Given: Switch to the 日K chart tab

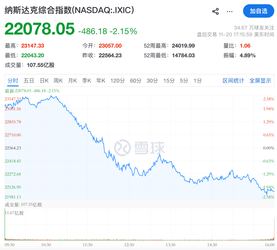Looking at the screenshot, I should [44, 81].
